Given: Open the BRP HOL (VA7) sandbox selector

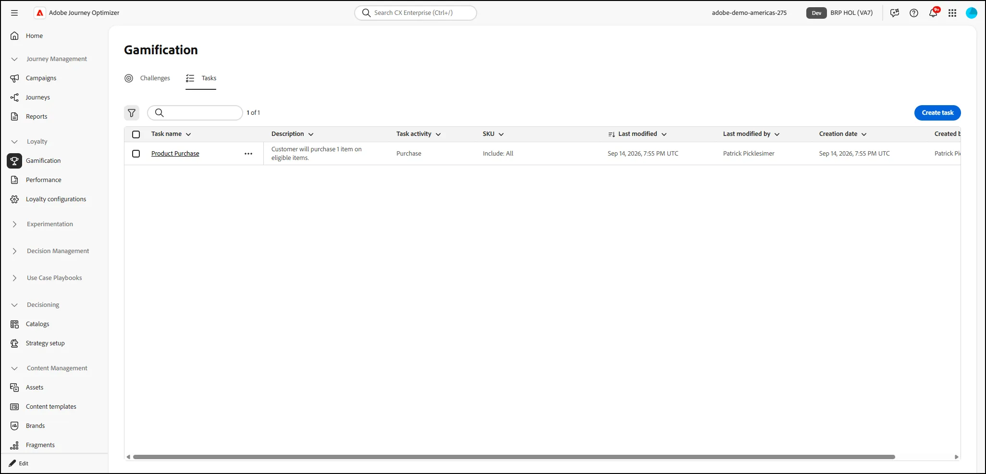Looking at the screenshot, I should click(x=851, y=13).
